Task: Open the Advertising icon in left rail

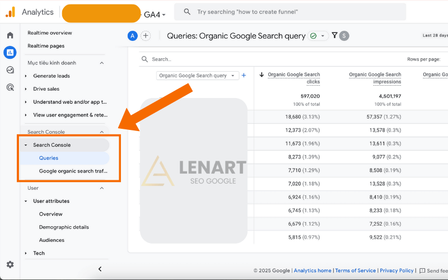Action: click(x=10, y=87)
